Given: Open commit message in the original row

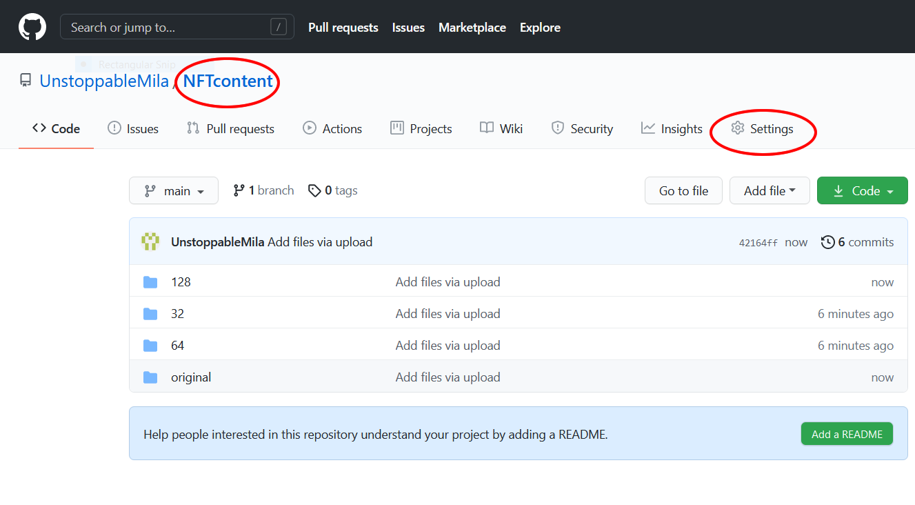Looking at the screenshot, I should tap(448, 377).
